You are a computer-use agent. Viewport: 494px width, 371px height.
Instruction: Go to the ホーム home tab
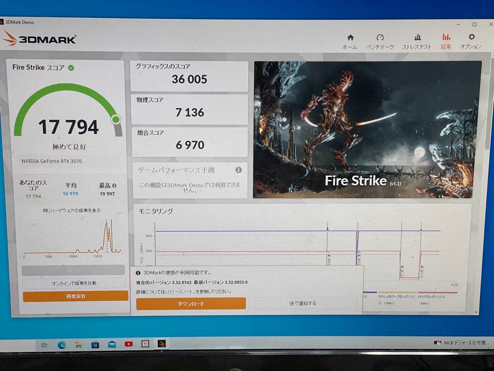pyautogui.click(x=350, y=42)
